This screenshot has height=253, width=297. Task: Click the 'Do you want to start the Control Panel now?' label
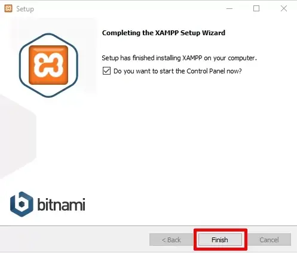tap(177, 71)
